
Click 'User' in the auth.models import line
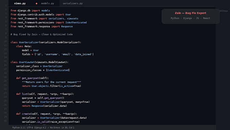point(68,15)
